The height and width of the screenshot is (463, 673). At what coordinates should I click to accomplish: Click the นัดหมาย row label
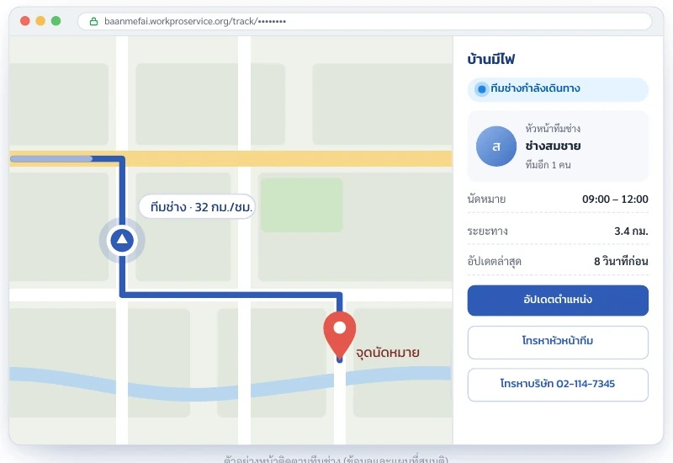pos(486,200)
